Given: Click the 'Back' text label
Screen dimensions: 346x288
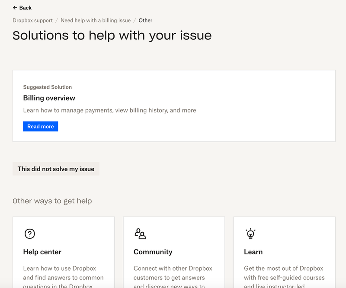Looking at the screenshot, I should (26, 8).
